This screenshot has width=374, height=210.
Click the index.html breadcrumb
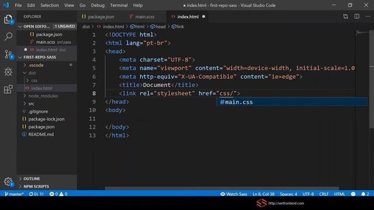[110, 27]
